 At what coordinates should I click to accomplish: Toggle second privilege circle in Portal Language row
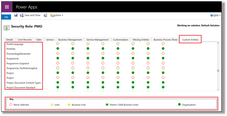pos(73,44)
